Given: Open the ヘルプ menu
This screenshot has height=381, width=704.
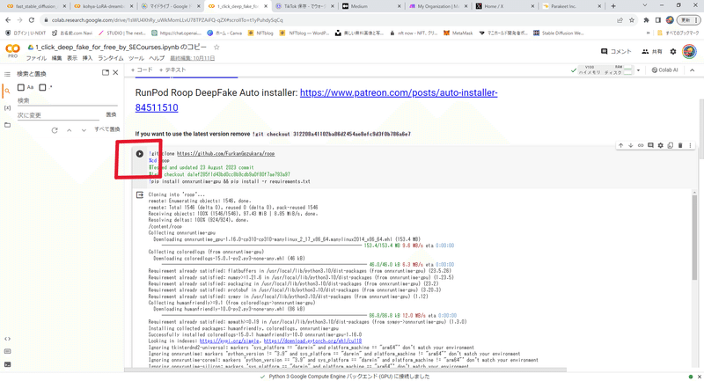Looking at the screenshot, I should (157, 58).
